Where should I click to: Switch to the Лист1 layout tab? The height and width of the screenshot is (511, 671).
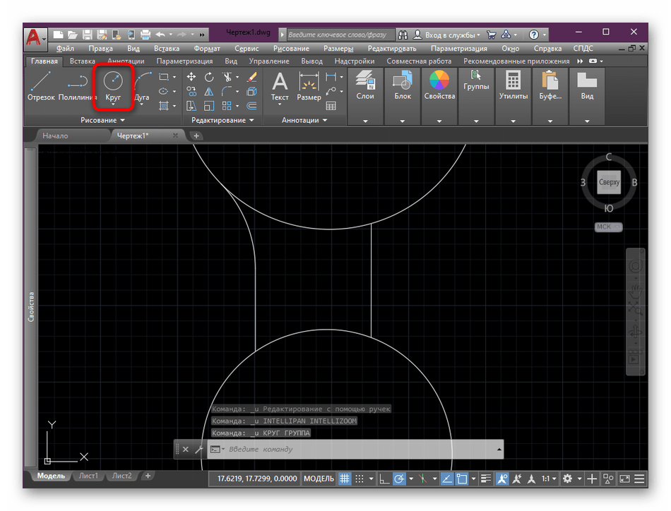click(x=88, y=476)
